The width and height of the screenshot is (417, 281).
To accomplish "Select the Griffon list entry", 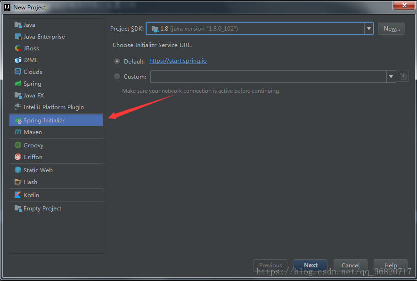I will 56,157.
